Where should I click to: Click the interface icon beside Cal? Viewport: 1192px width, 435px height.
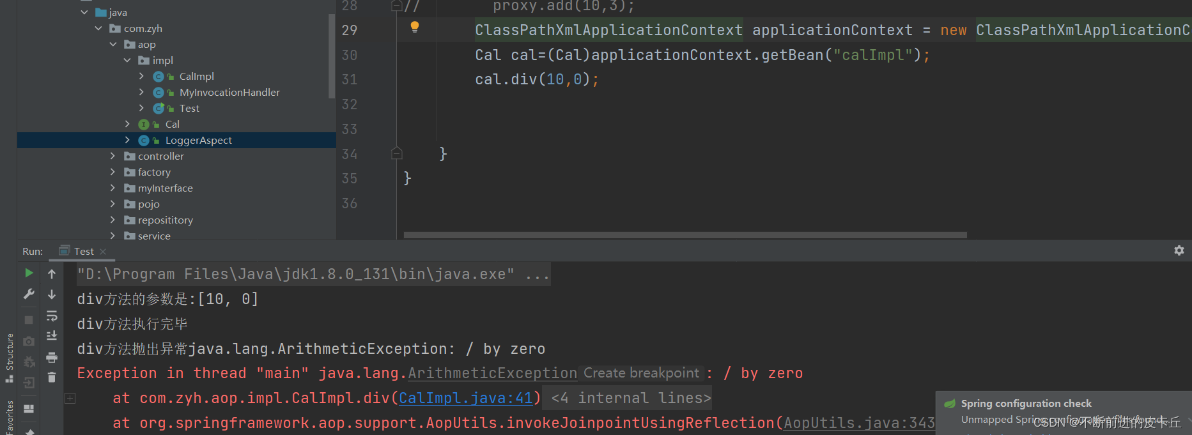coord(144,124)
